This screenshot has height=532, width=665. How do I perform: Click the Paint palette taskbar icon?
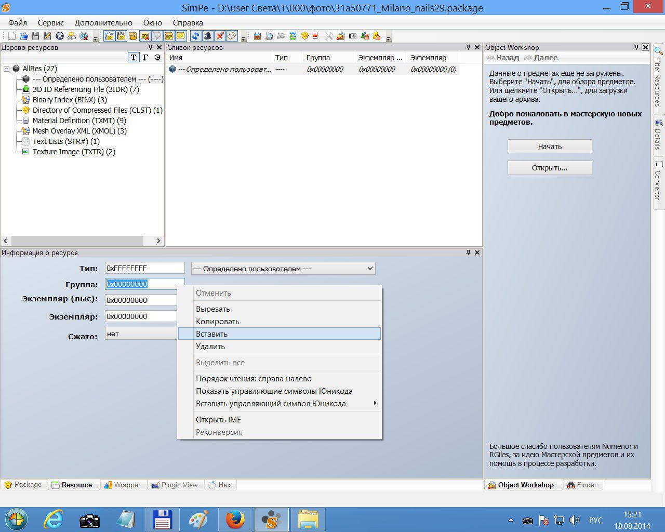198,519
